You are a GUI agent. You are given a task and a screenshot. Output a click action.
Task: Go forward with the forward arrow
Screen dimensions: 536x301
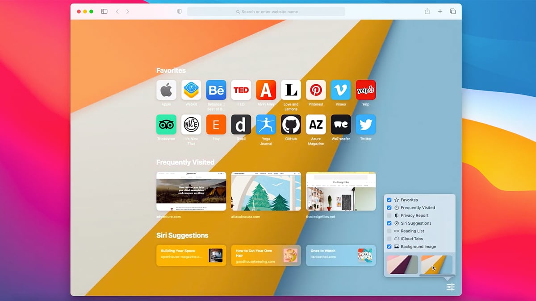coord(128,12)
